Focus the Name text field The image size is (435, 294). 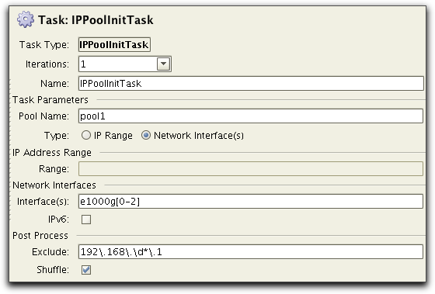[x=251, y=84]
